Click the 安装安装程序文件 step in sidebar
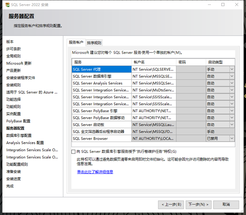The width and height of the screenshot is (246, 215). (x=21, y=78)
